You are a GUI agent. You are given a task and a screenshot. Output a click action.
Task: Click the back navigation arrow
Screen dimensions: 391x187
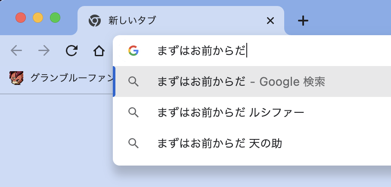(16, 51)
